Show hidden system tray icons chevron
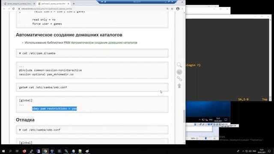The image size is (274, 154). (x=243, y=151)
